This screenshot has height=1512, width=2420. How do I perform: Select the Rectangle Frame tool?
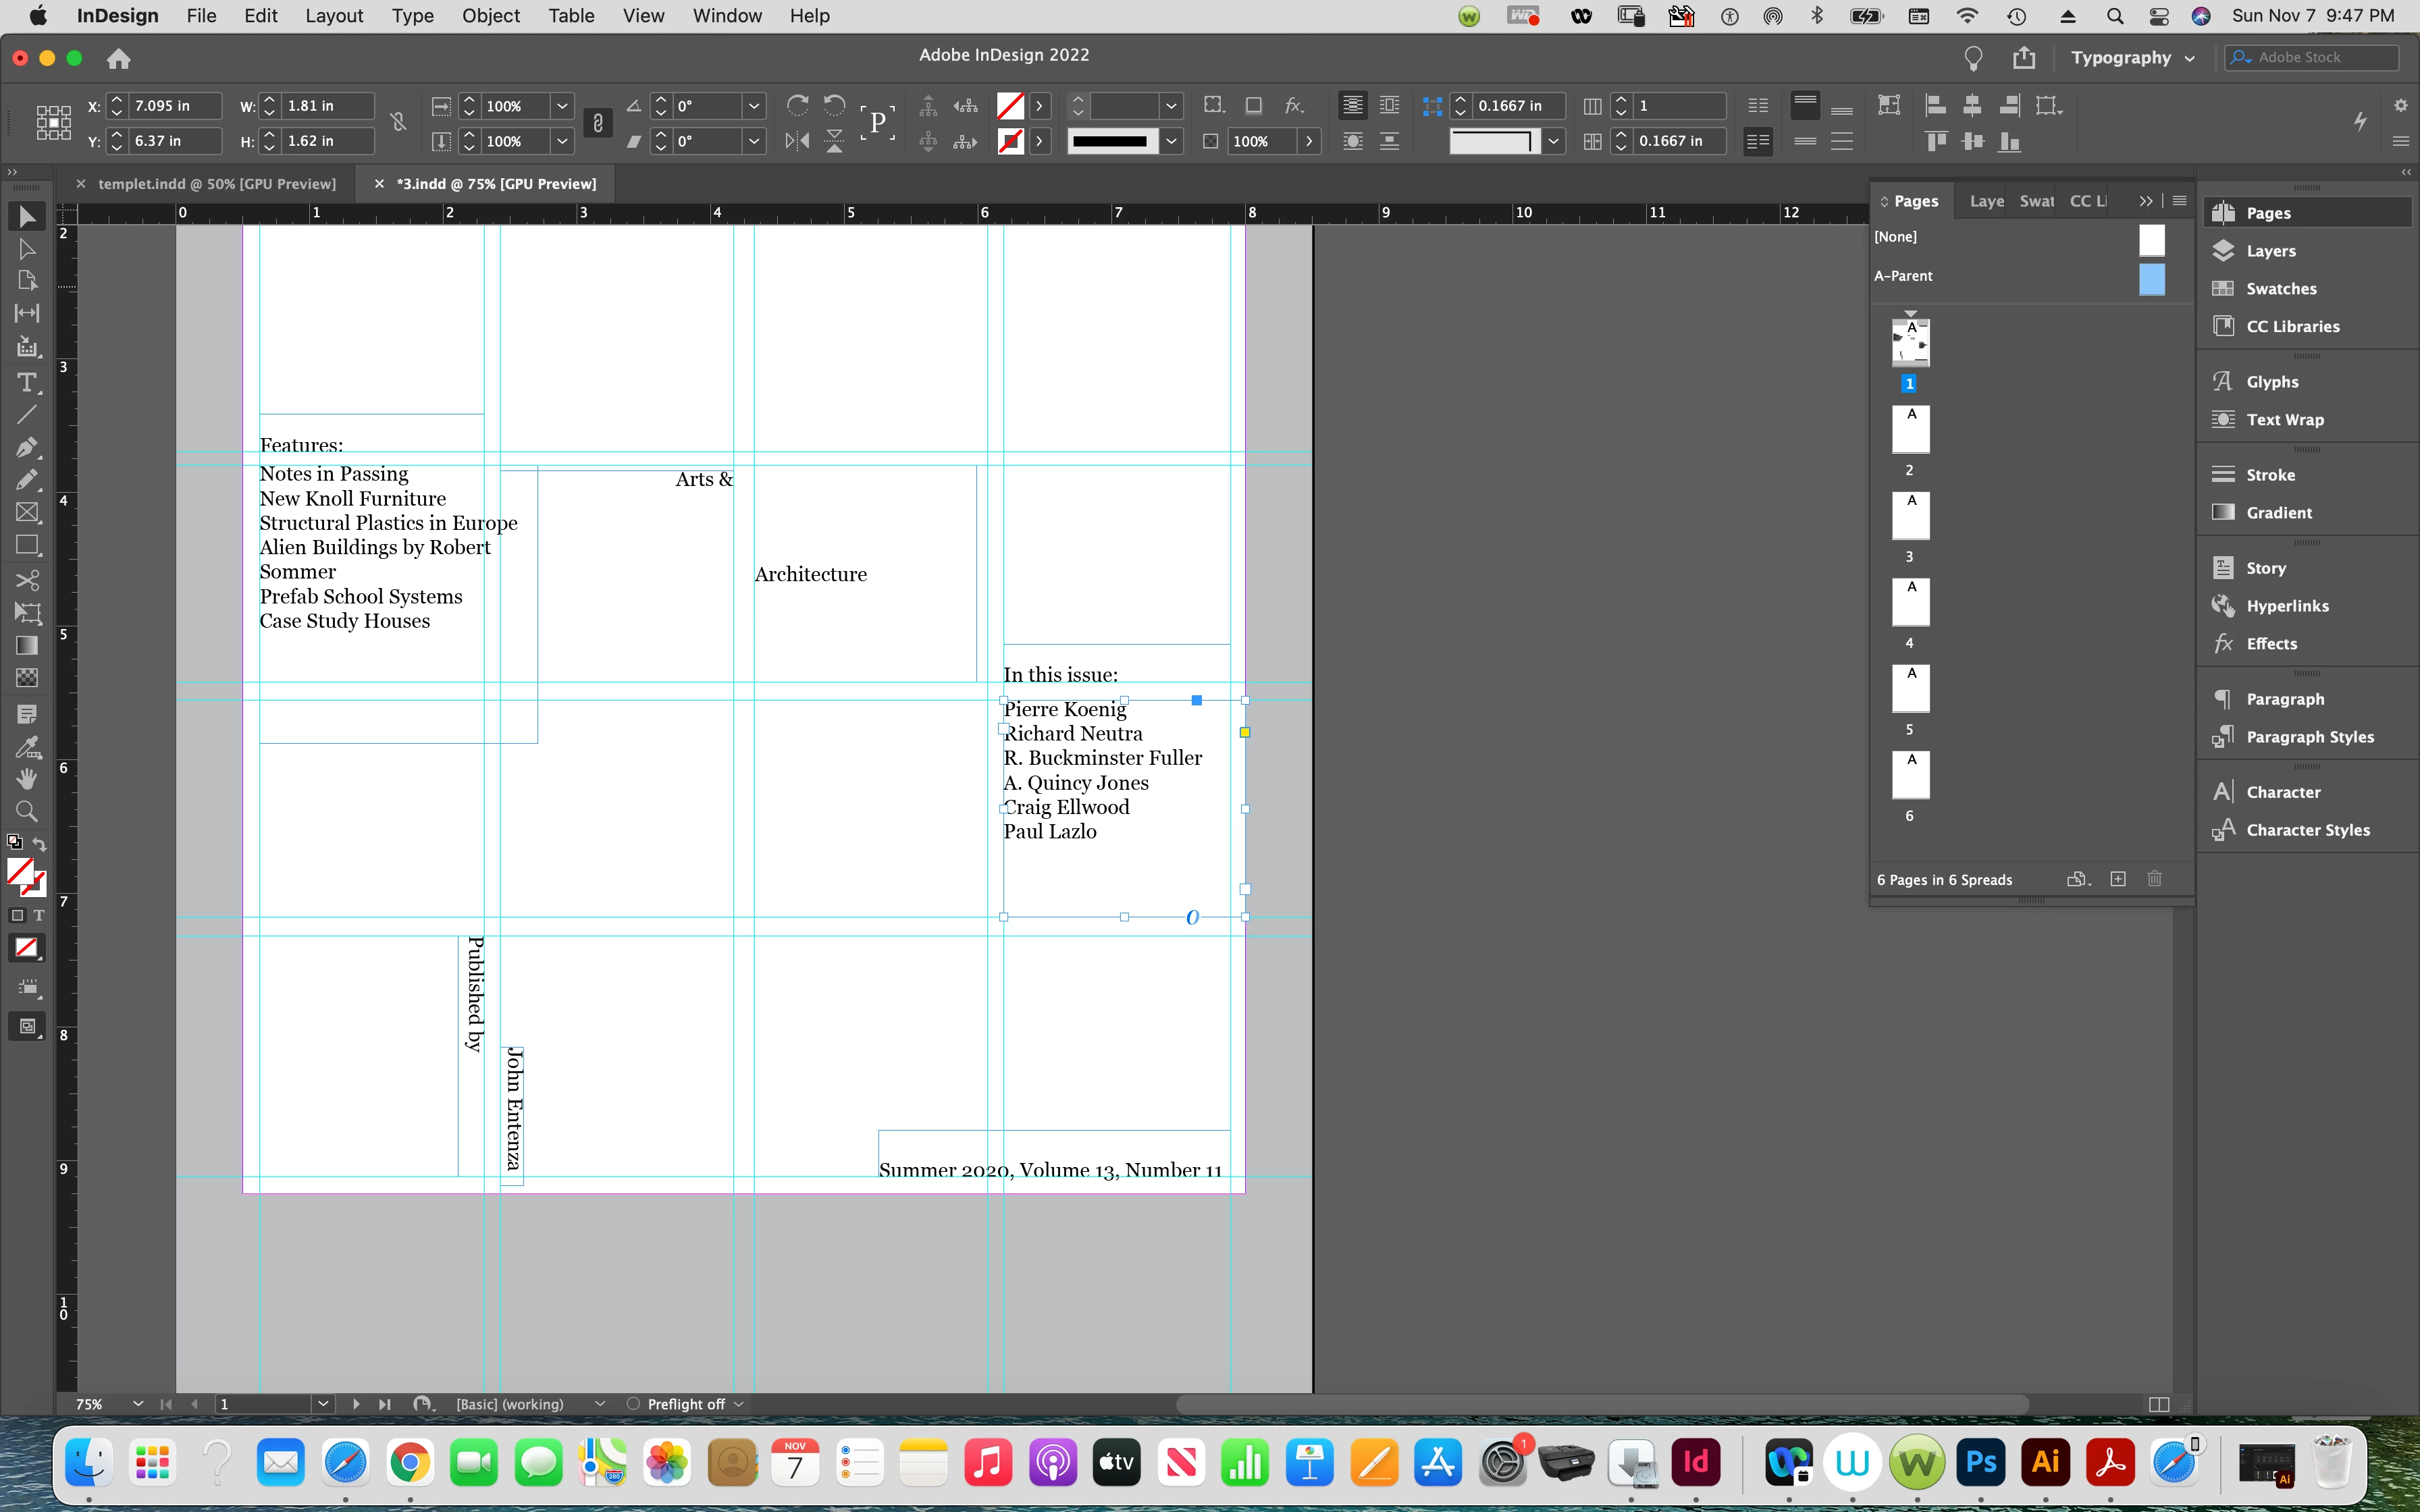point(27,513)
